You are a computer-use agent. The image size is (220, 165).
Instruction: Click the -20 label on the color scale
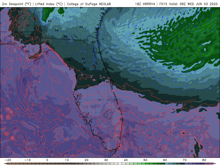(8, 160)
